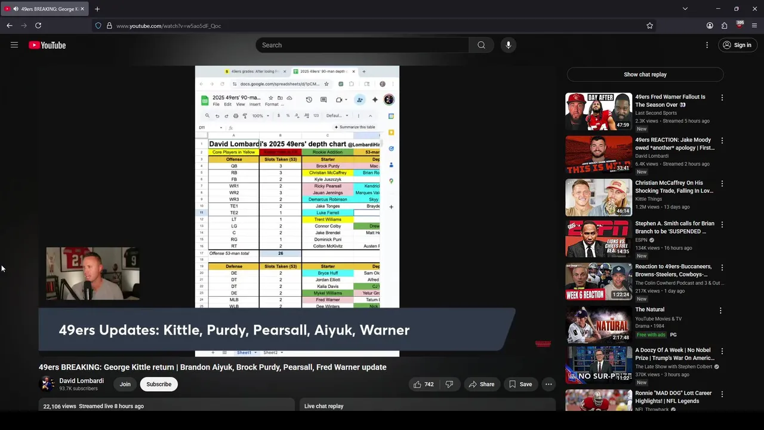Bookmark this page with star icon

point(649,26)
